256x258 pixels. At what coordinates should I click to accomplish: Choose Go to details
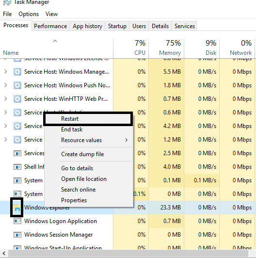coord(89,168)
